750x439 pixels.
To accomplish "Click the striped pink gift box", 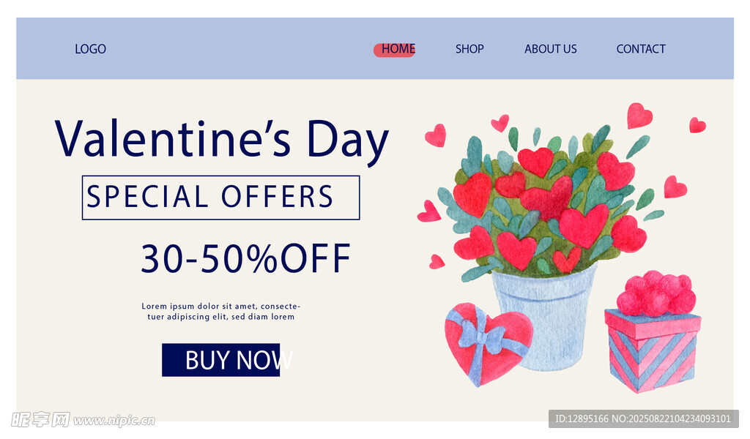I will pos(650,353).
